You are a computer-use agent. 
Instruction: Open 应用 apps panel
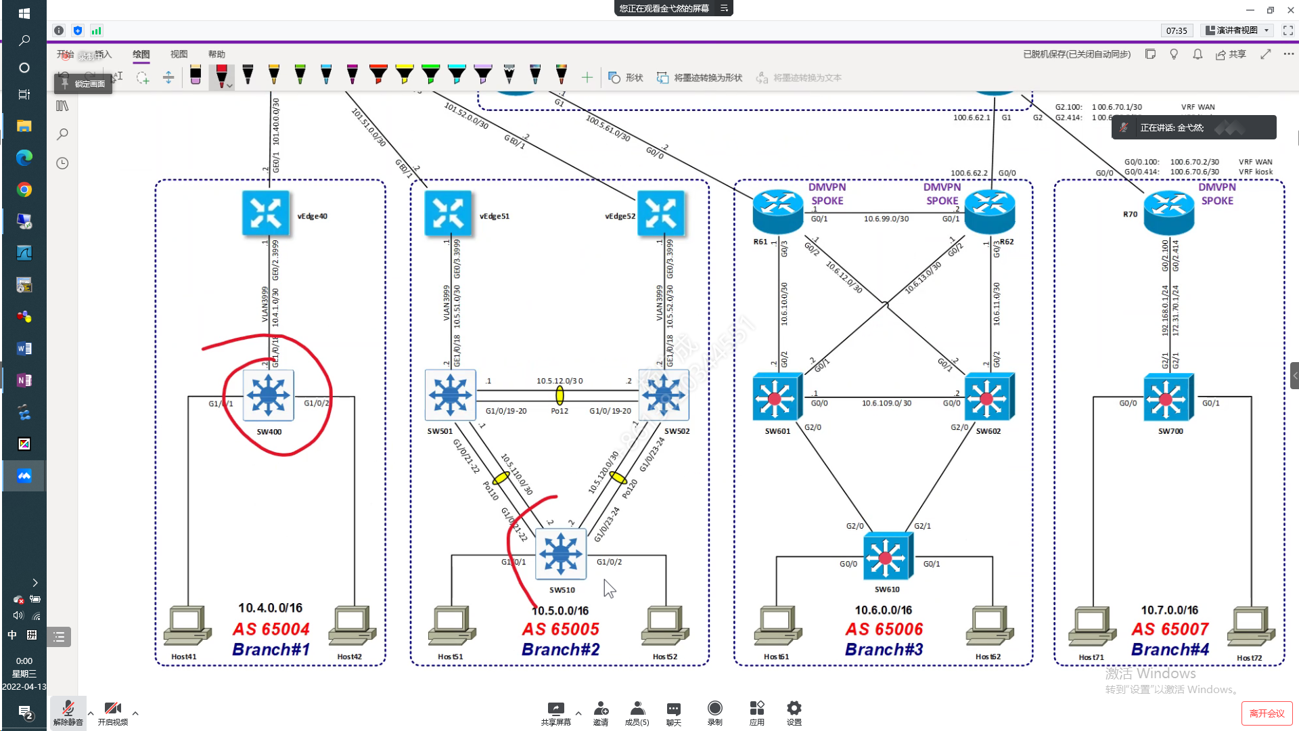click(x=757, y=713)
